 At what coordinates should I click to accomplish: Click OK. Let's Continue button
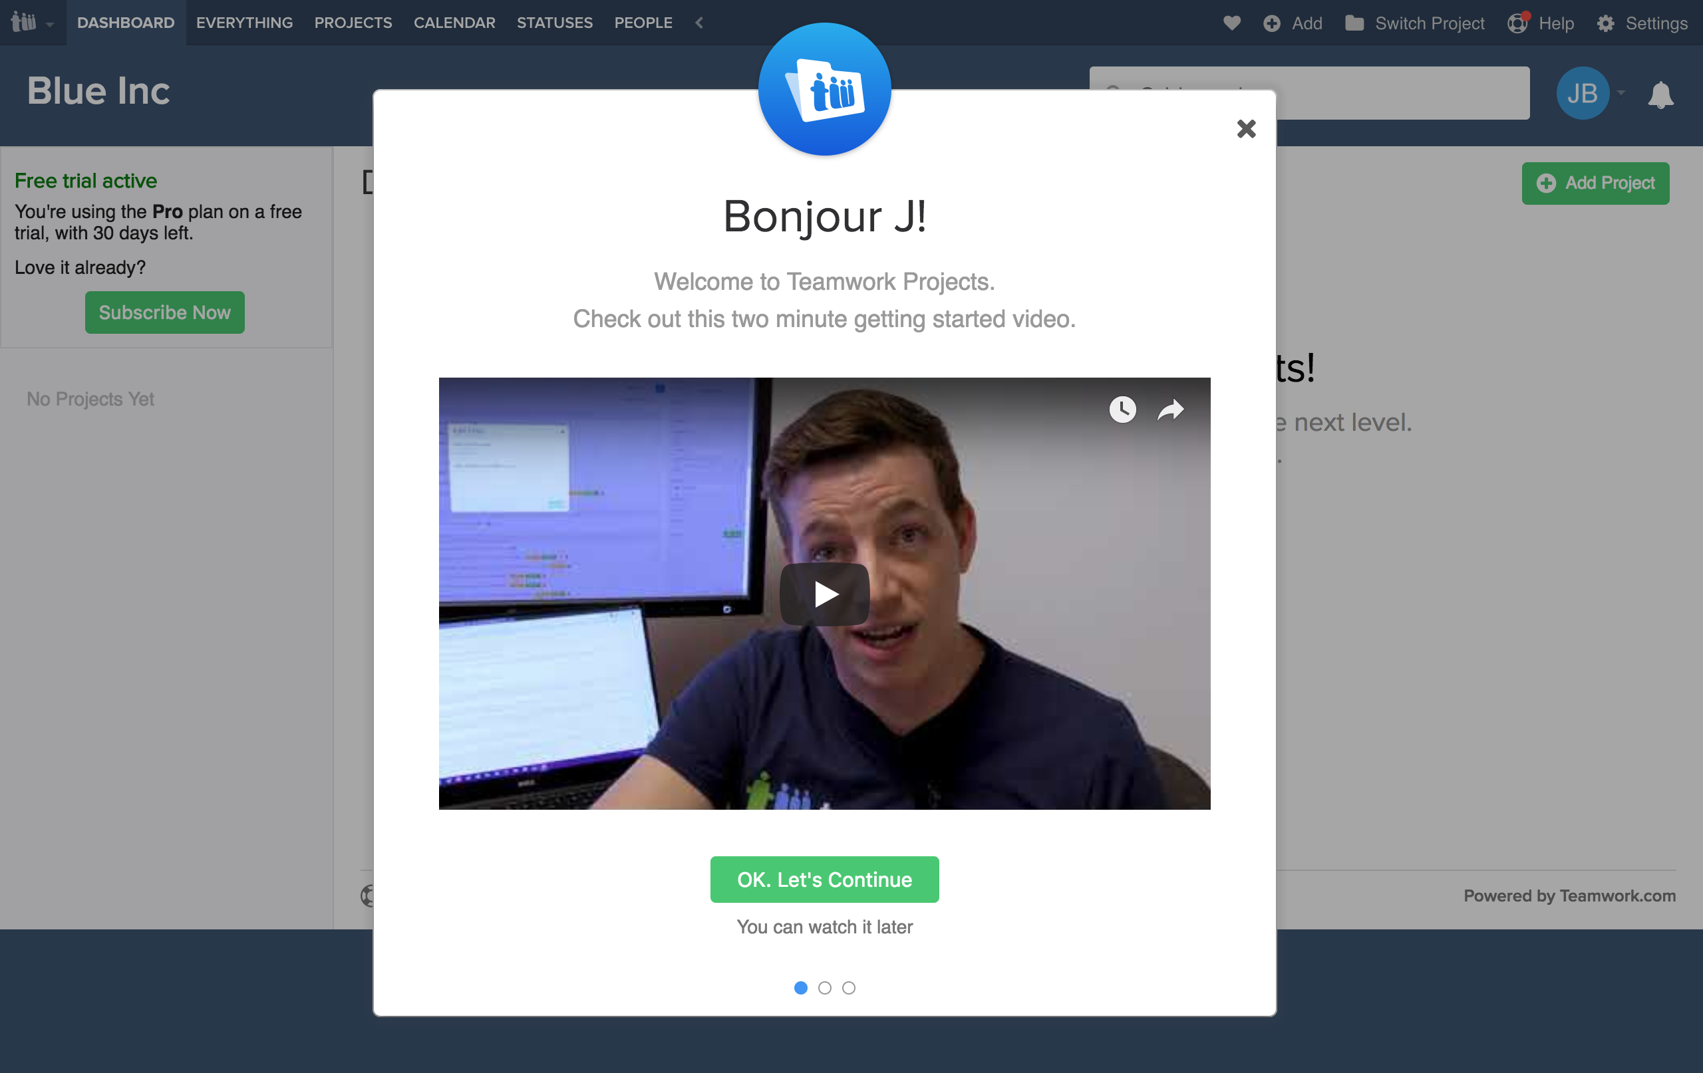pyautogui.click(x=825, y=880)
